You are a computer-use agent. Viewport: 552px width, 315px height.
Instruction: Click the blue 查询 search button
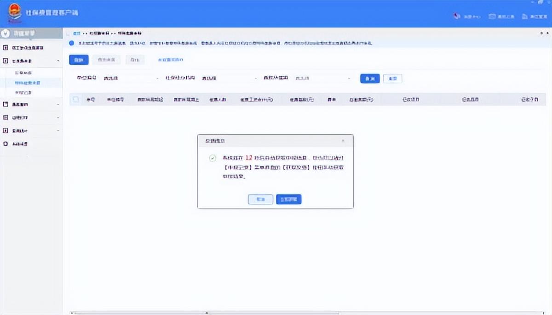point(370,79)
